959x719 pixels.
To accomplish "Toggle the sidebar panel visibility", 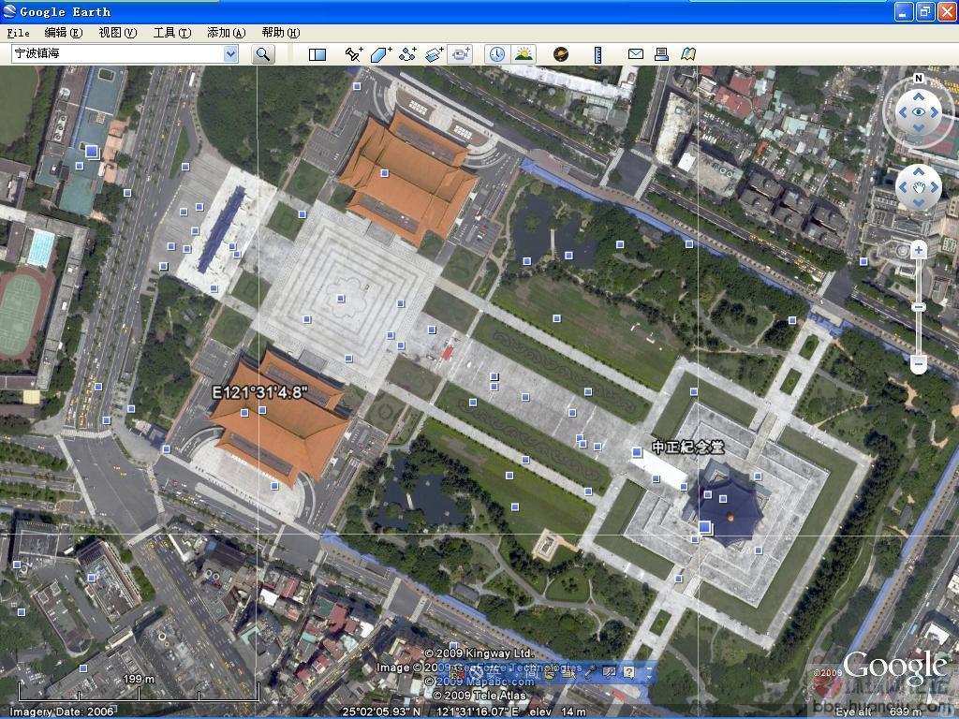I will pos(317,54).
